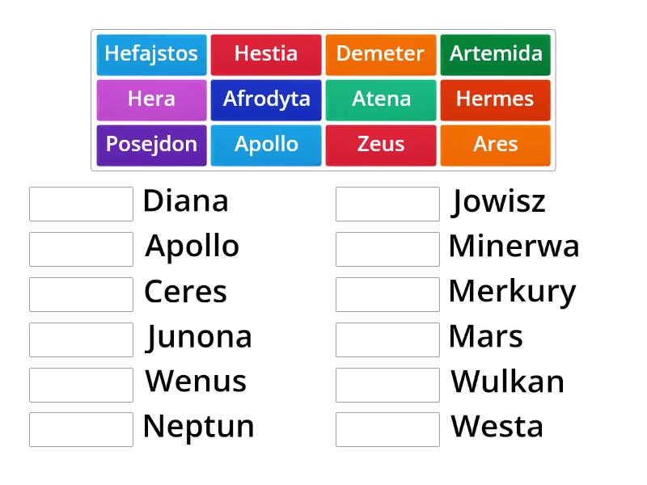Click the empty box beside Mars
Screen dimensions: 647x485
click(x=388, y=339)
